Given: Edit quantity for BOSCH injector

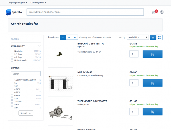Looking at the screenshot, I should [134, 54].
